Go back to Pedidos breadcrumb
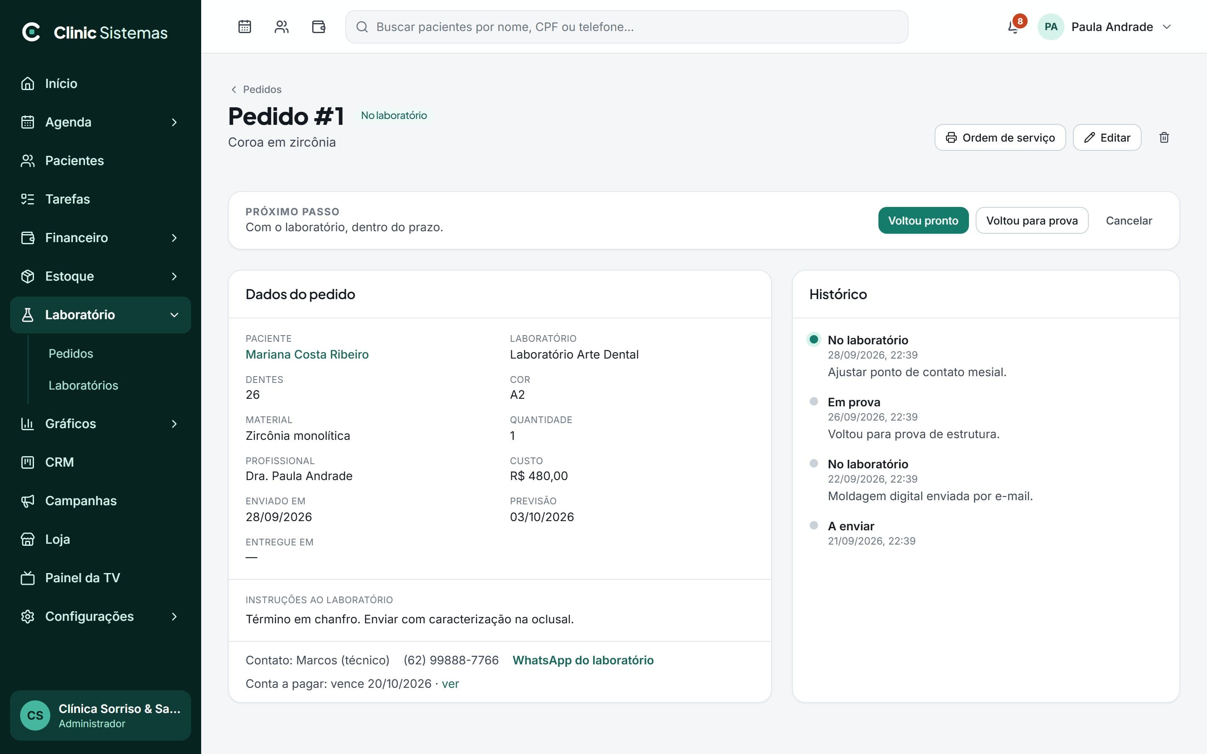 pos(256,89)
